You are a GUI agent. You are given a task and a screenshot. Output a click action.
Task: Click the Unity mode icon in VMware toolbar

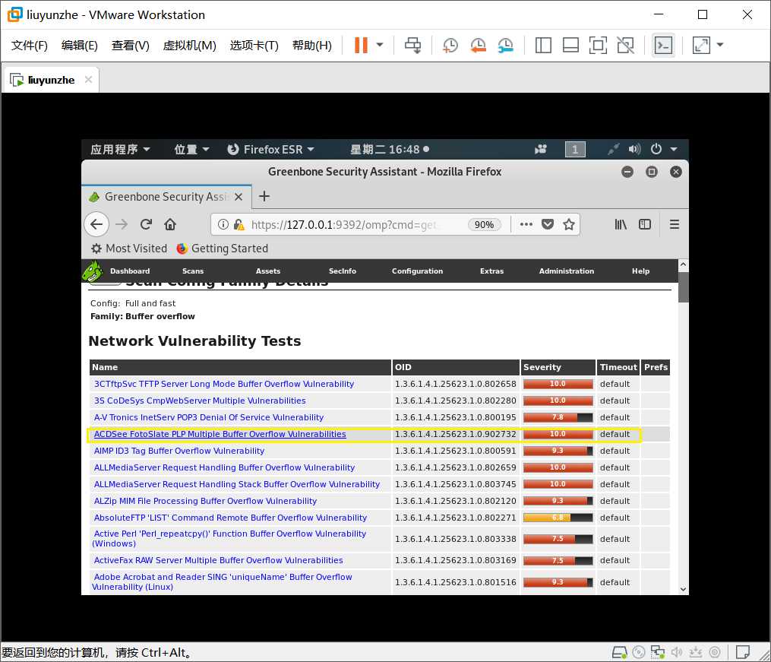click(x=625, y=46)
